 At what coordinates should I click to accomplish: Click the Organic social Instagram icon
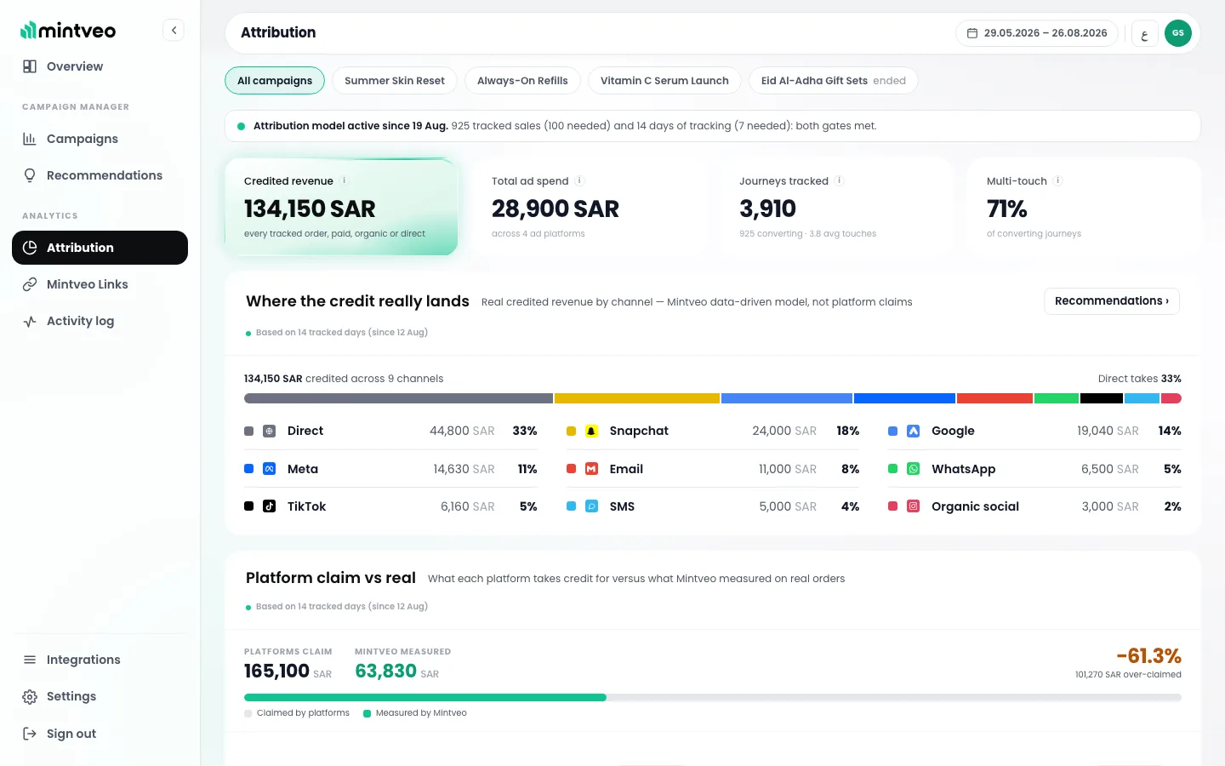913,506
